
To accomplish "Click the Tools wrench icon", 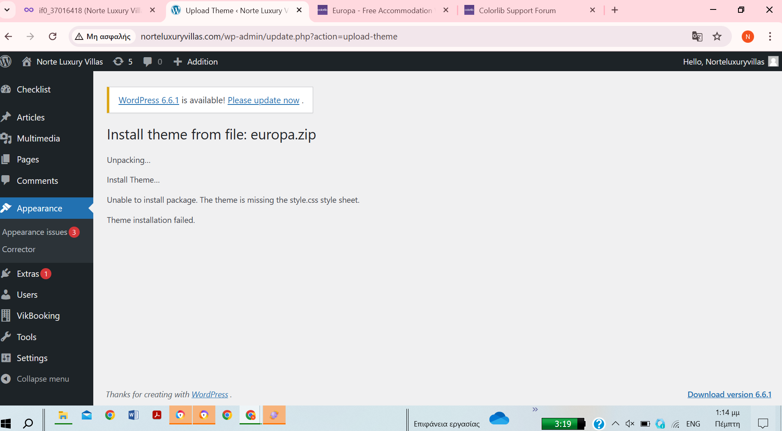I will 6,337.
